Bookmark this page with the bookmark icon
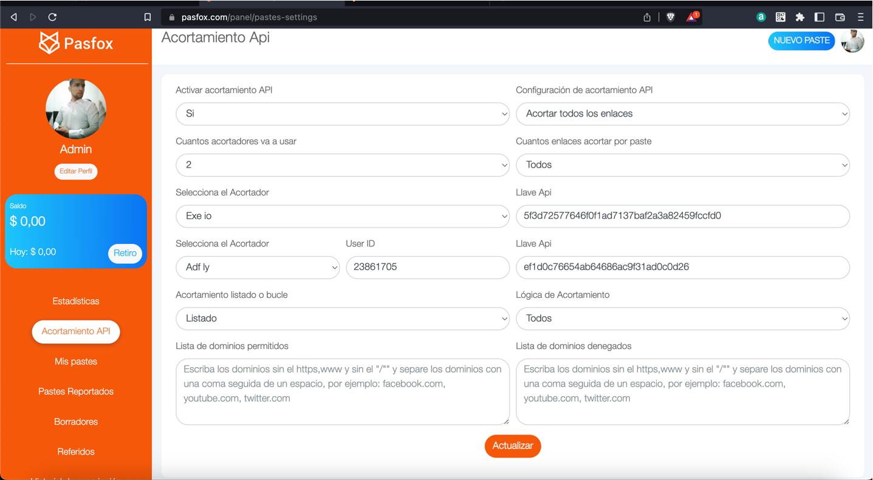Viewport: 873px width, 480px height. [147, 17]
